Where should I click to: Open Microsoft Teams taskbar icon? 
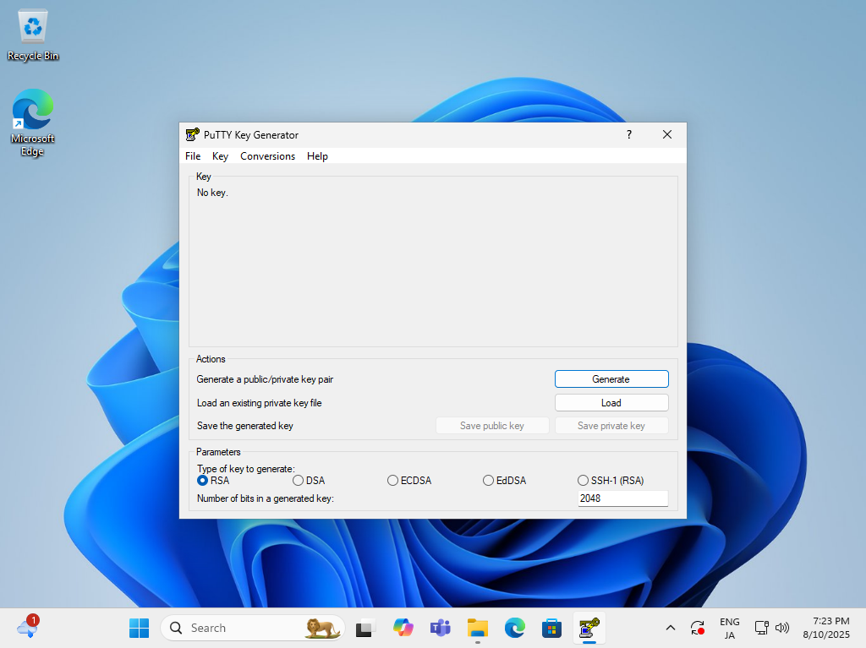tap(441, 628)
